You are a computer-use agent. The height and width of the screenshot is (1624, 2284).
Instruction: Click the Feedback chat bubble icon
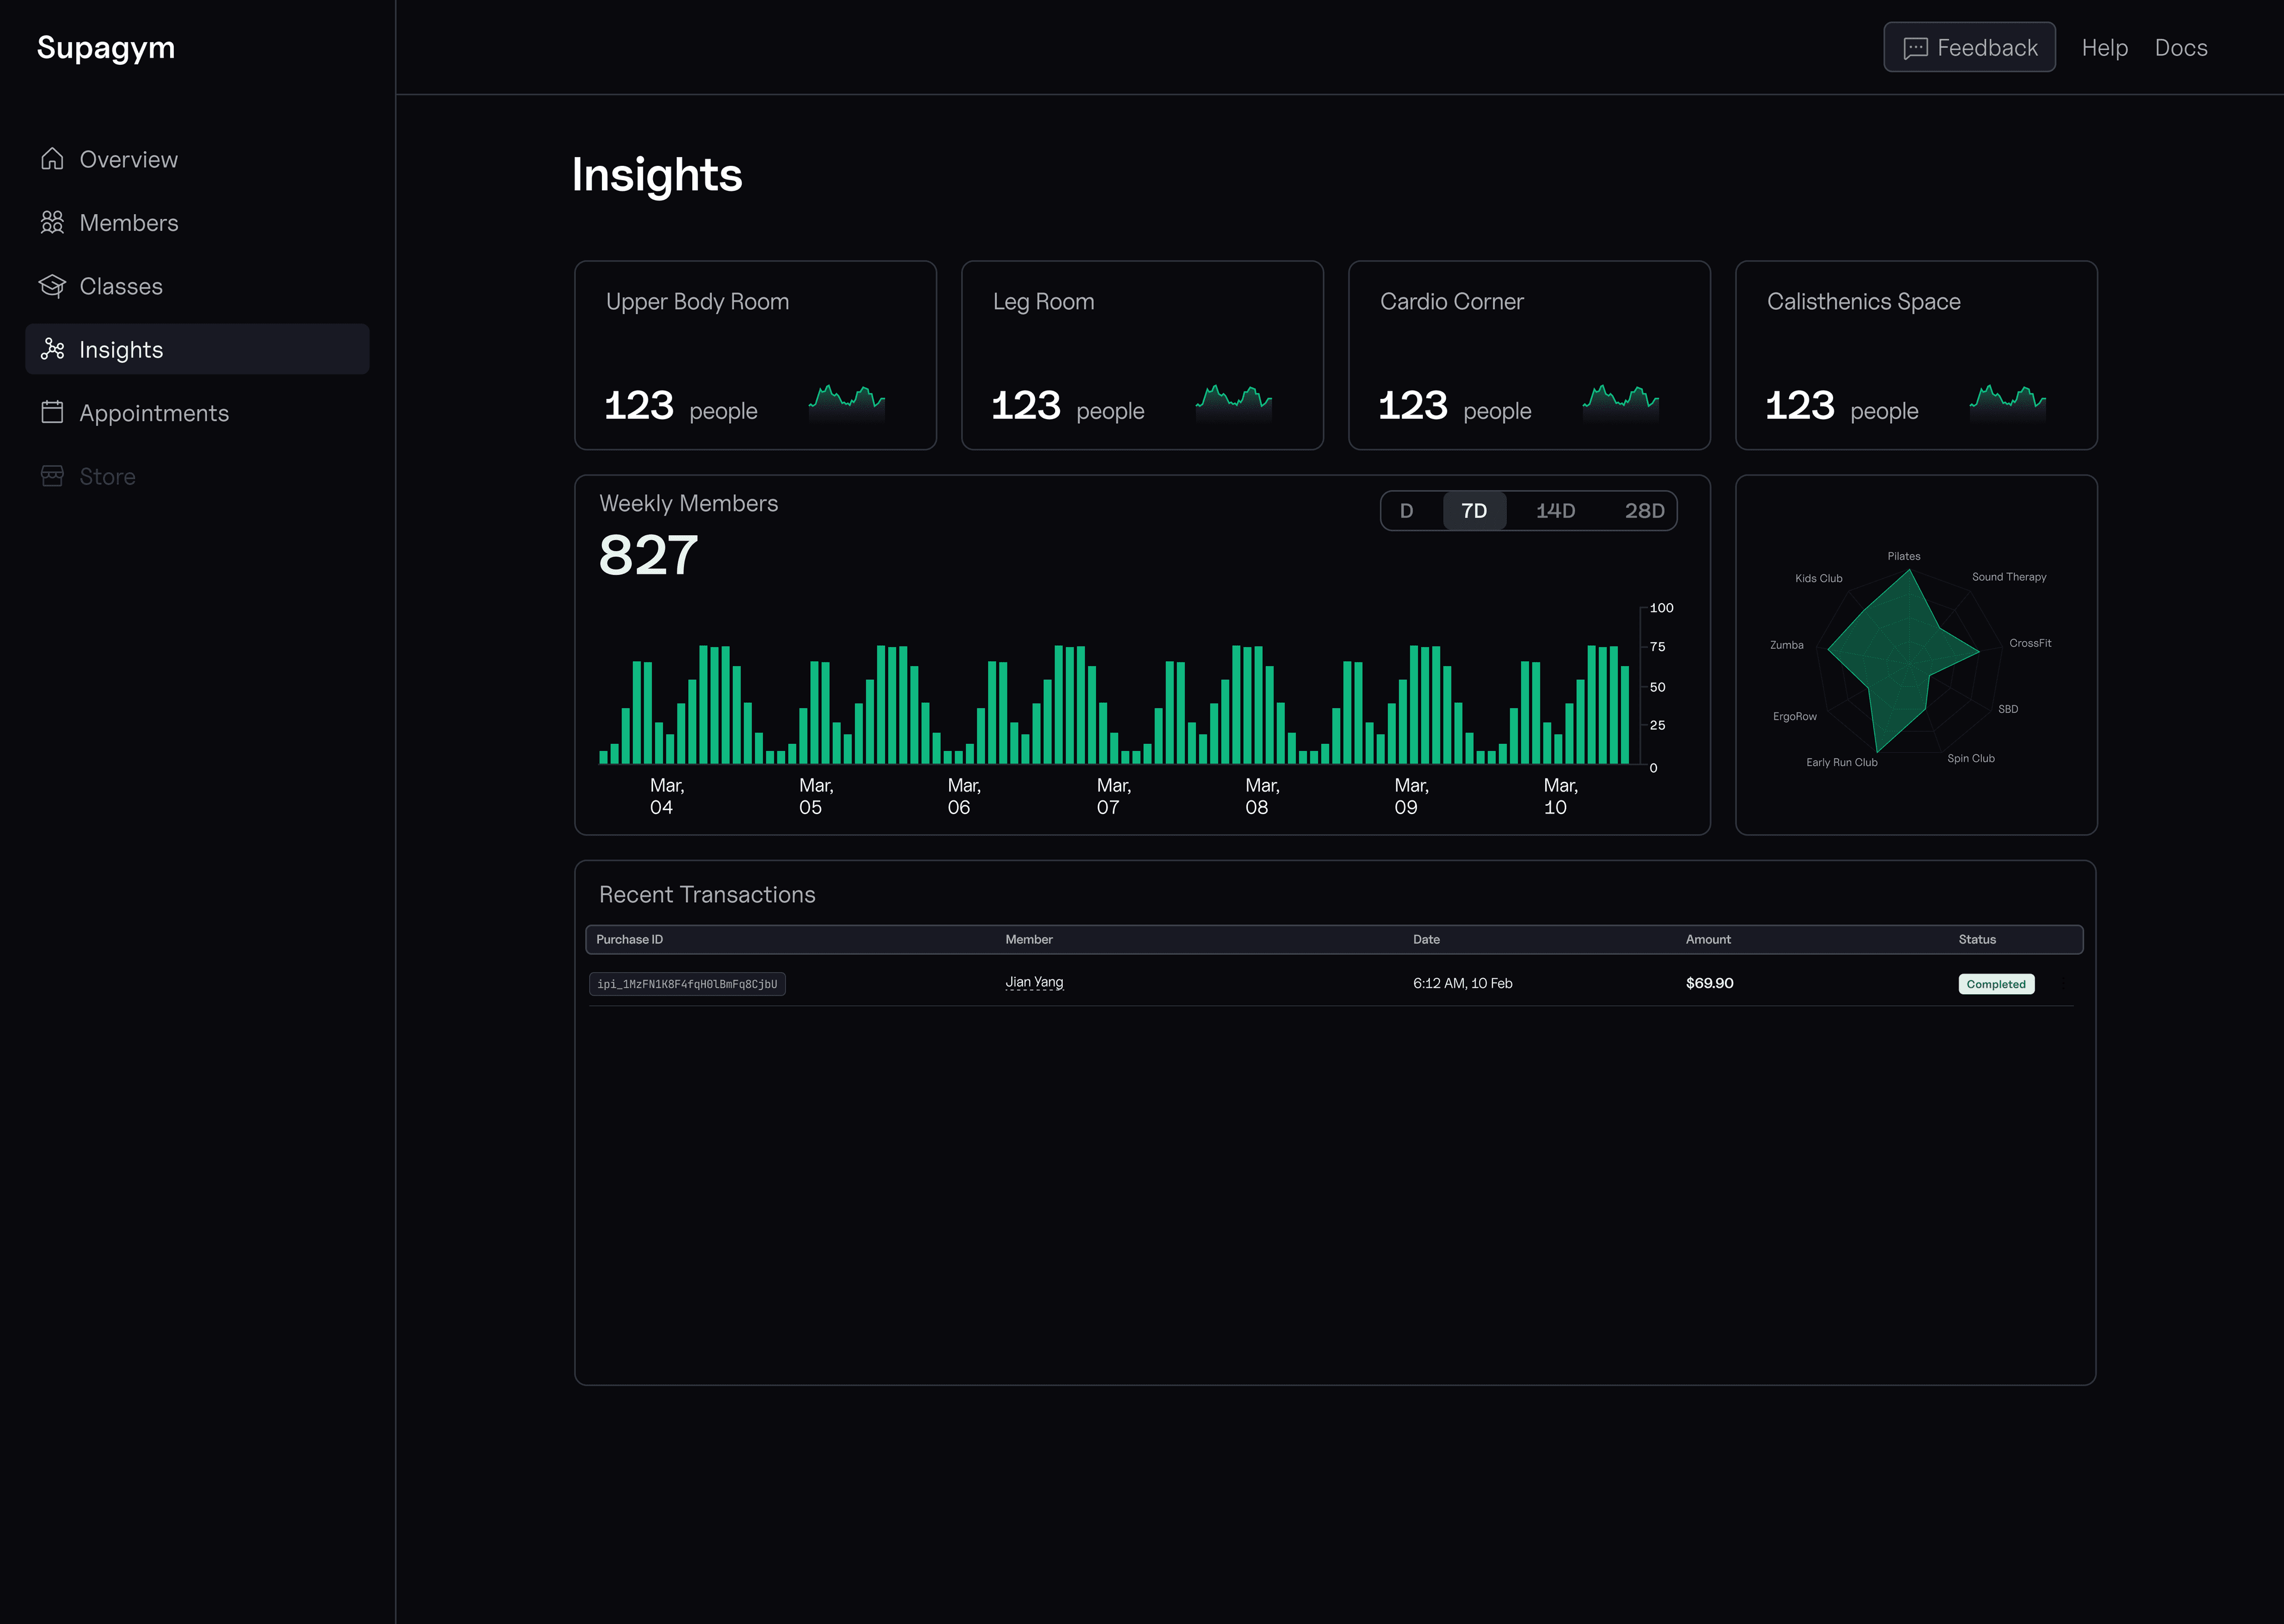click(1915, 48)
